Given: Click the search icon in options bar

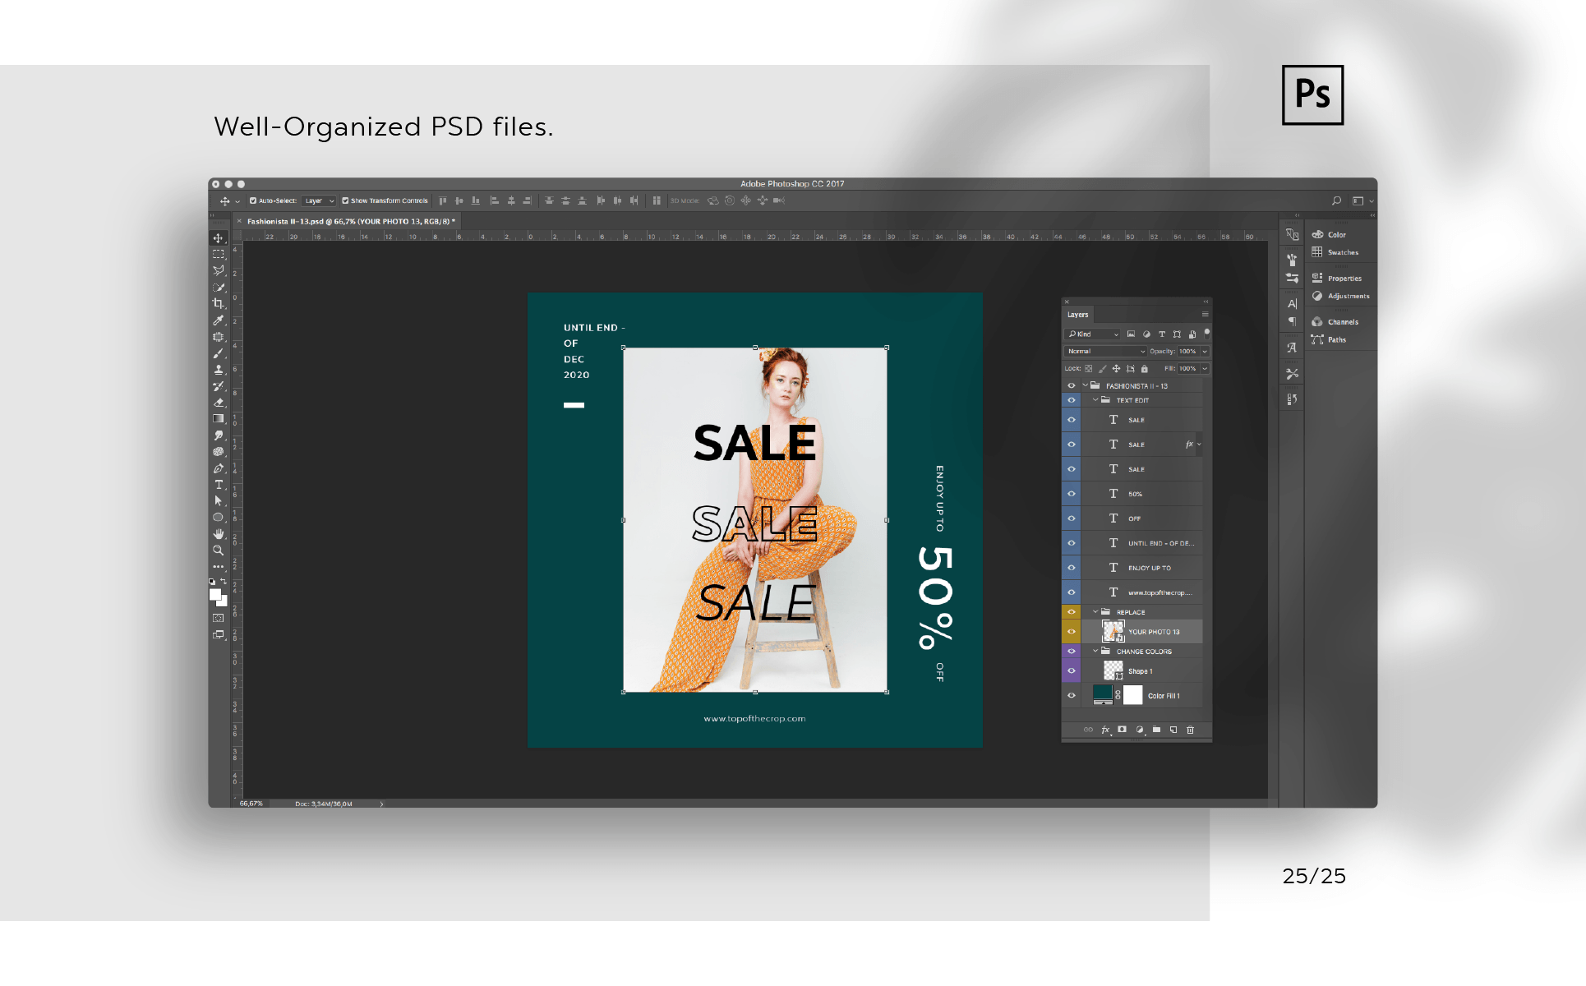Looking at the screenshot, I should click(x=1336, y=200).
